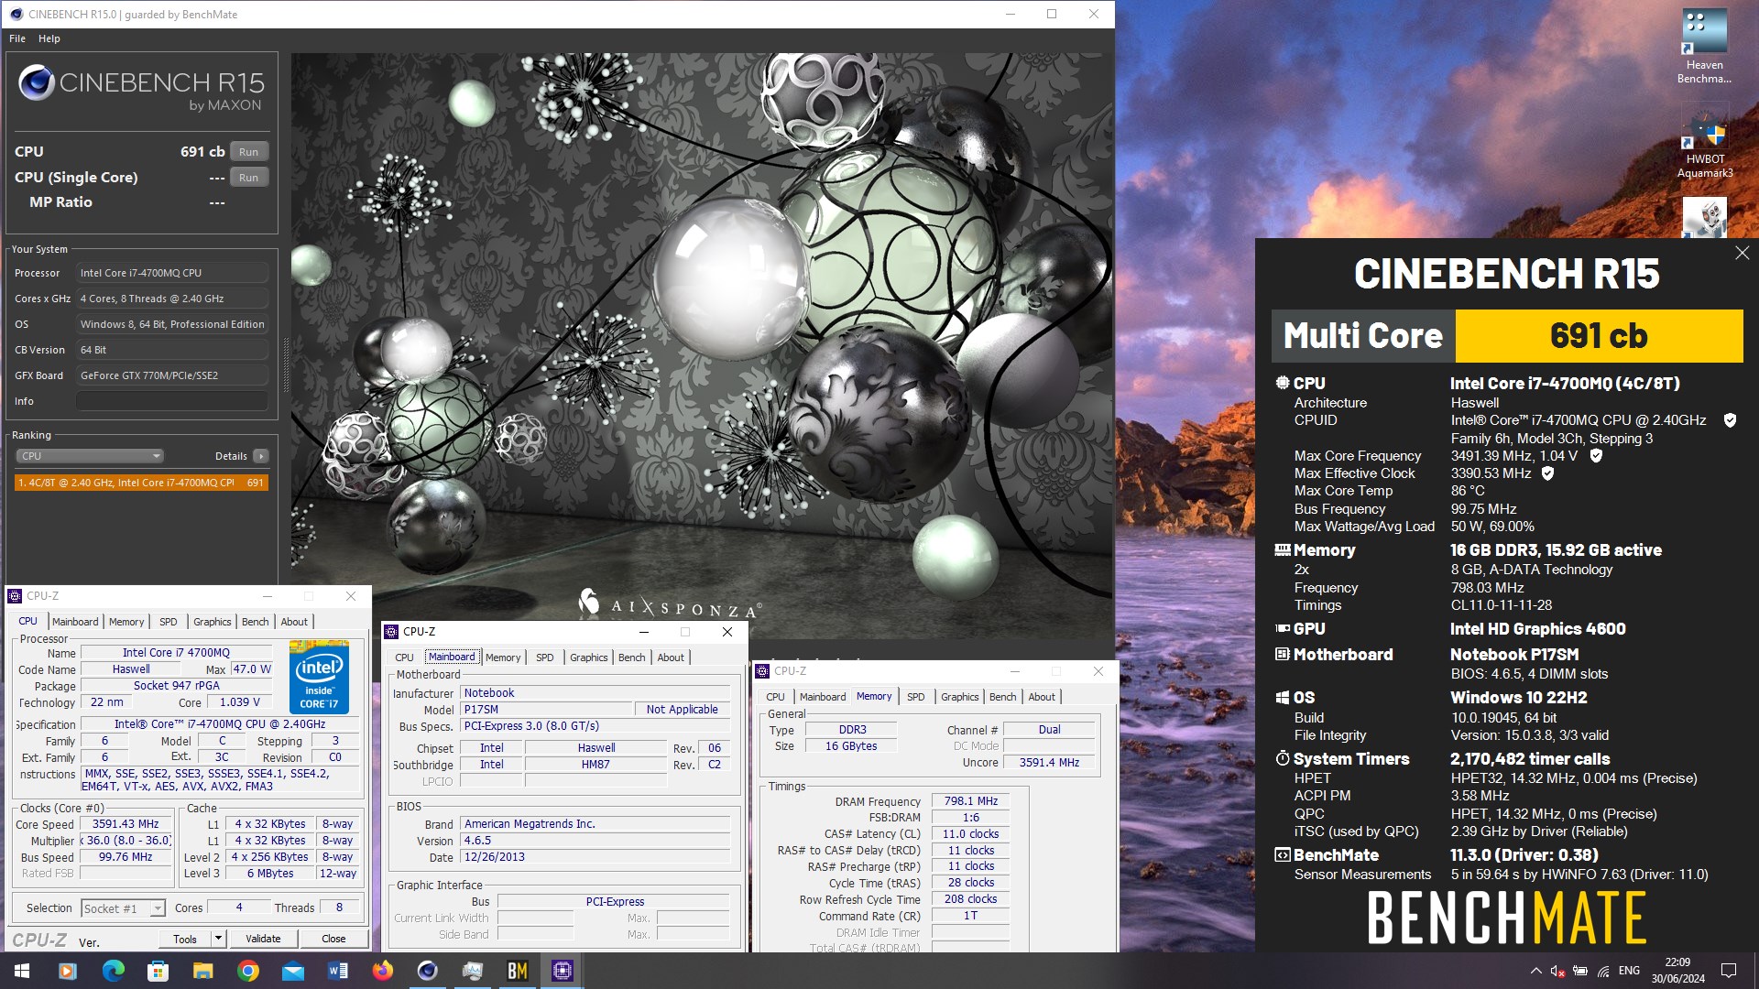Screen dimensions: 1759x989
Task: Click the DRAM Frequency value 798.1 MHz
Action: pyautogui.click(x=971, y=801)
